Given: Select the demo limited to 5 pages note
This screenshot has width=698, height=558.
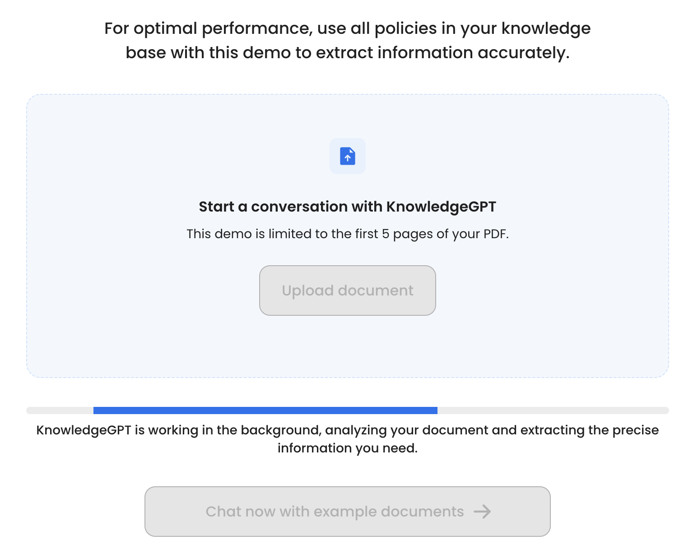Looking at the screenshot, I should (347, 234).
